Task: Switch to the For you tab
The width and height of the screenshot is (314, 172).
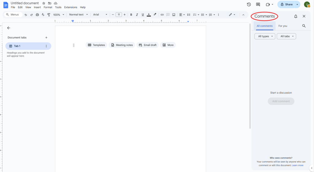Action: (x=283, y=26)
